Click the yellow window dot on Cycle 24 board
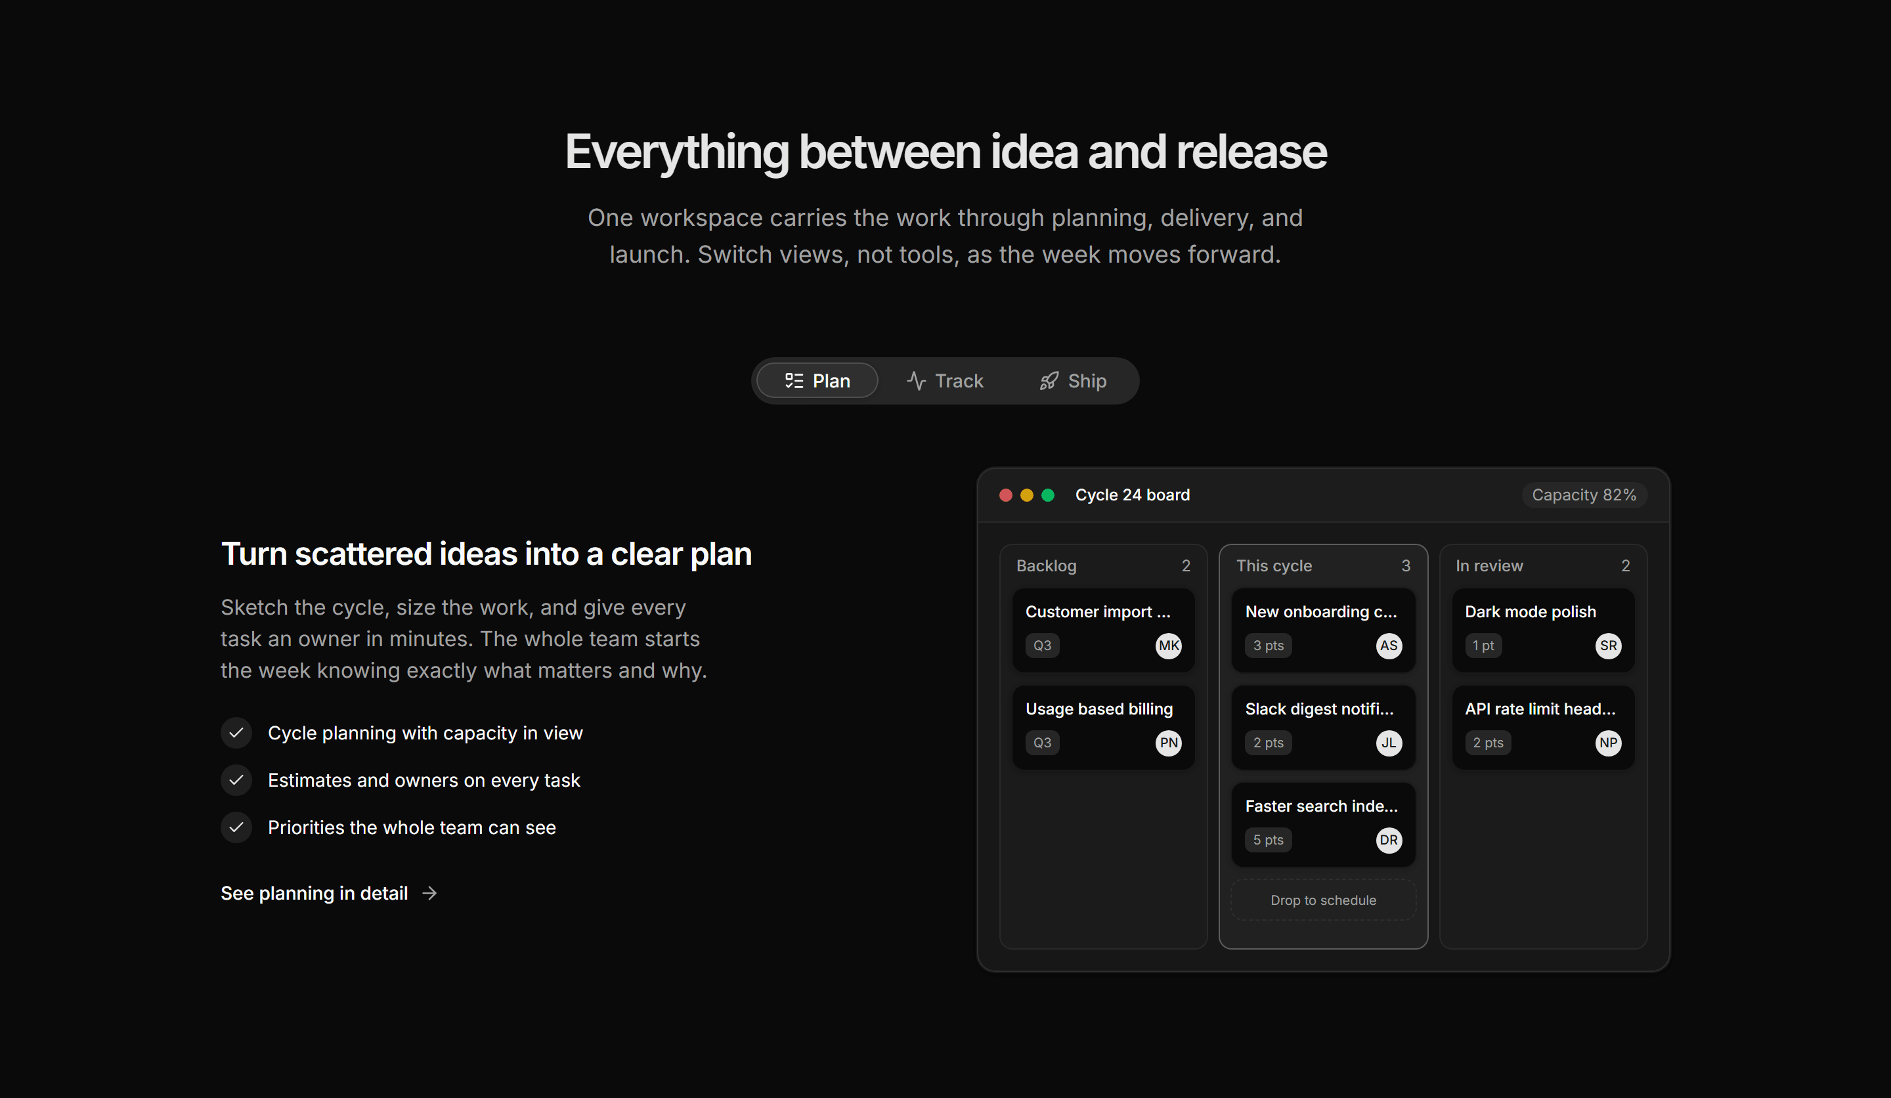 click(1026, 494)
